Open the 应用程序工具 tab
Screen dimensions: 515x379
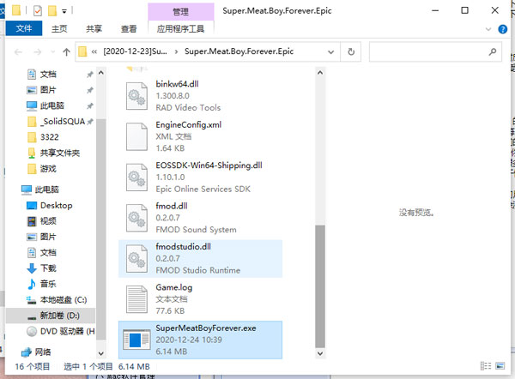[x=180, y=29]
